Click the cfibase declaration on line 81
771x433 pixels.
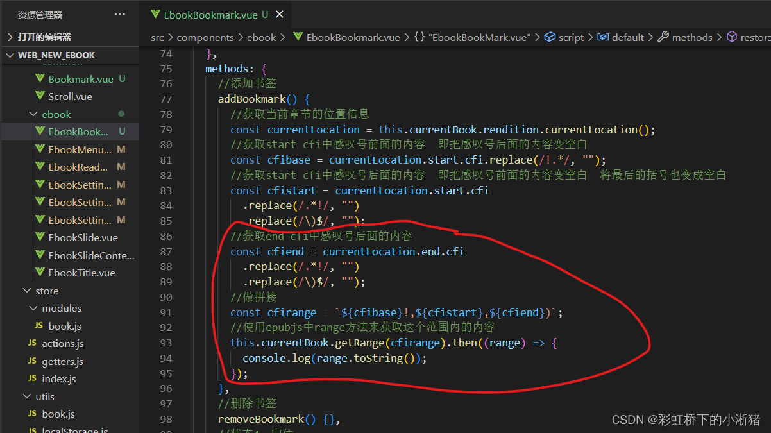coord(289,160)
